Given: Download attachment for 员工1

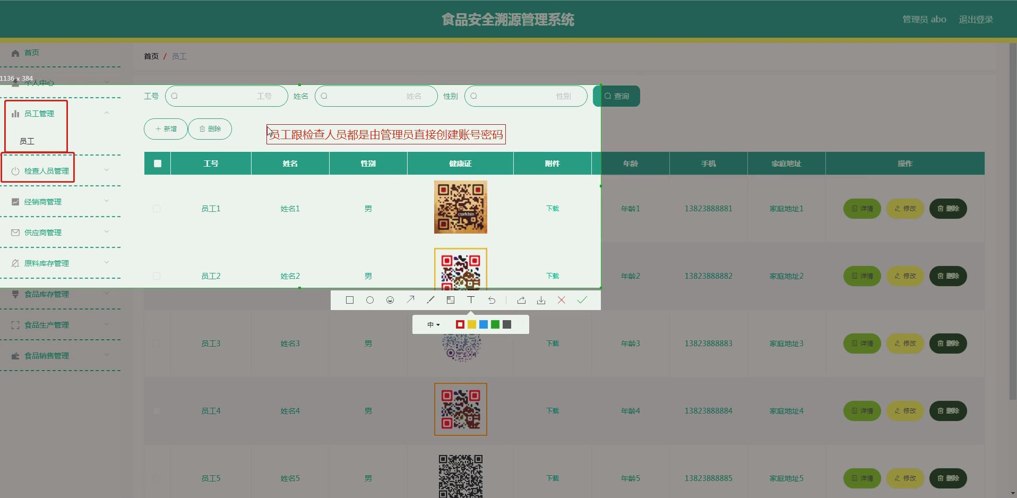Looking at the screenshot, I should point(553,209).
